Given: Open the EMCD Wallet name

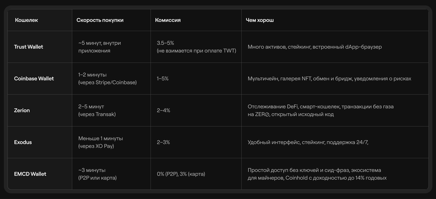Looking at the screenshot, I should click(30, 174).
